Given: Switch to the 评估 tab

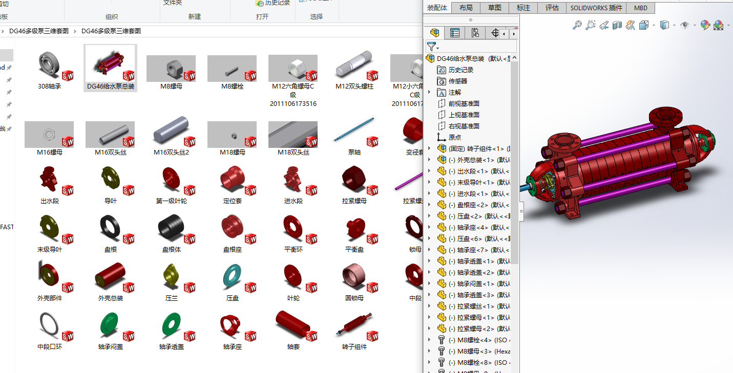Looking at the screenshot, I should [x=552, y=8].
